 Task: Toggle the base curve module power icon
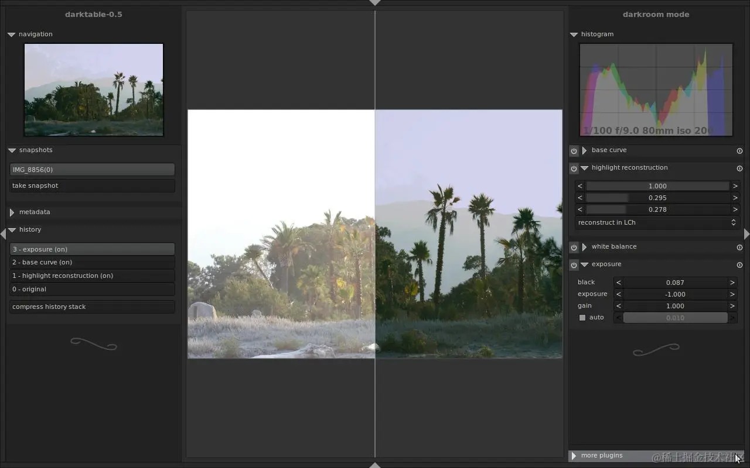point(574,151)
